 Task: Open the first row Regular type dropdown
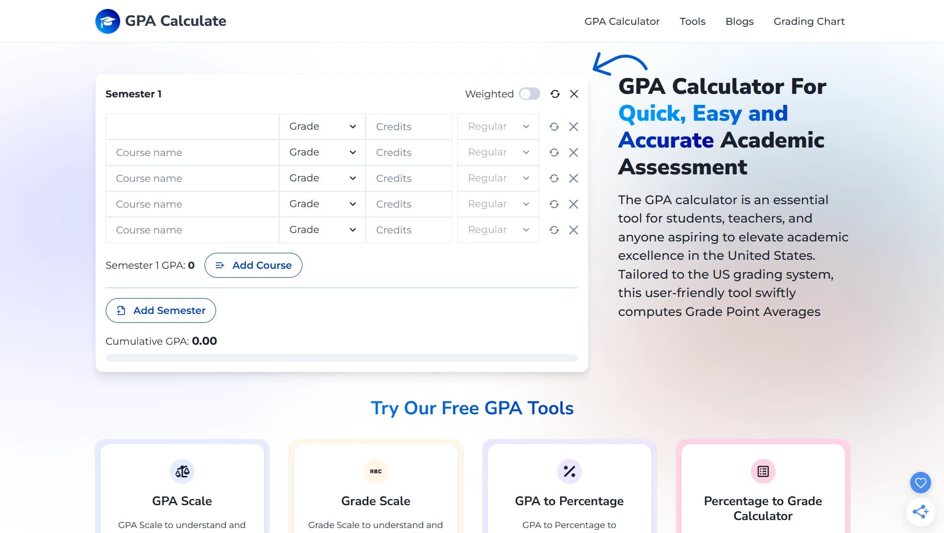498,127
